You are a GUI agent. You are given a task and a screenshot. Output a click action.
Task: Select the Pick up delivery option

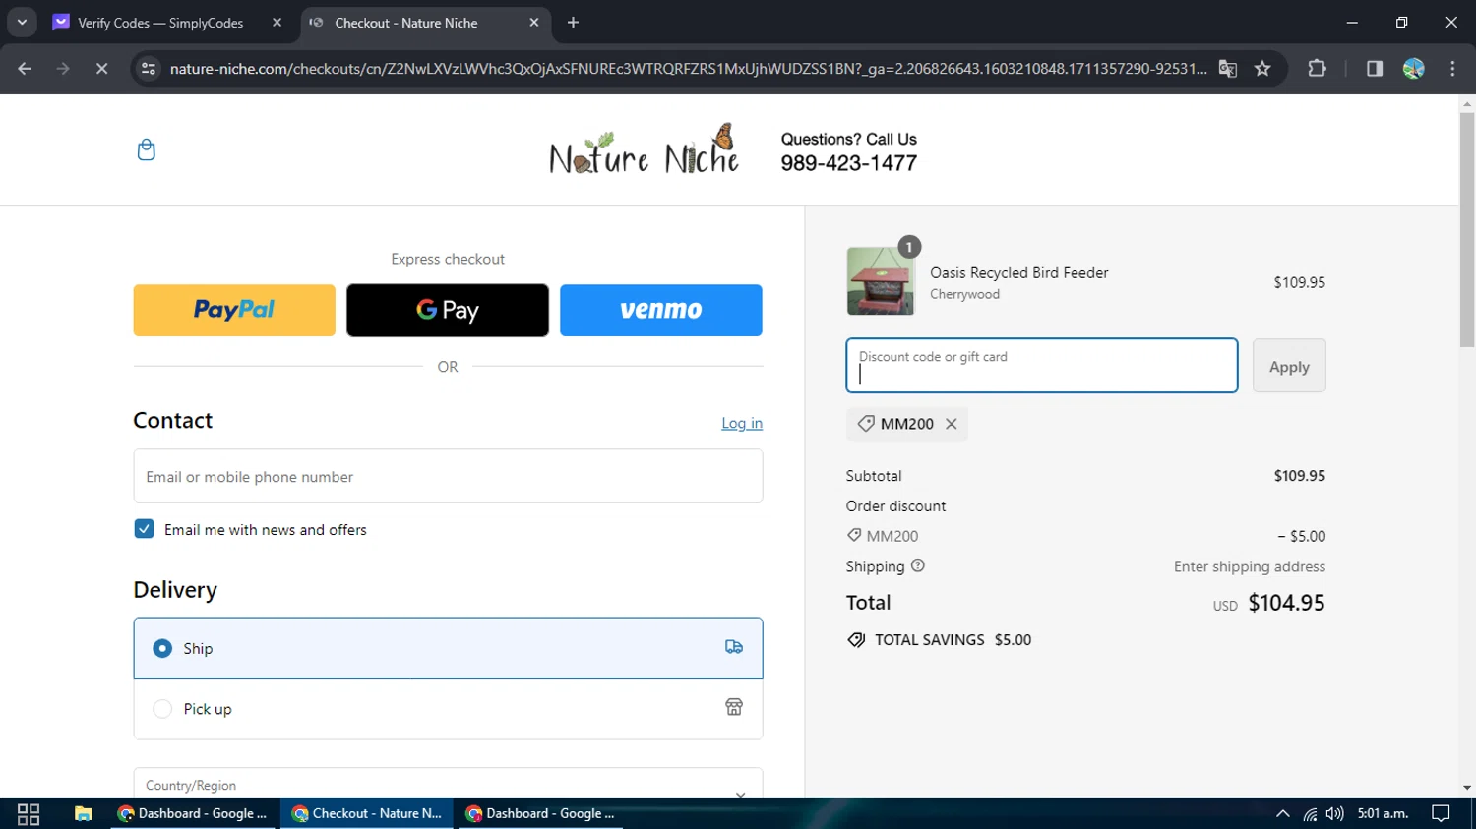[448, 709]
